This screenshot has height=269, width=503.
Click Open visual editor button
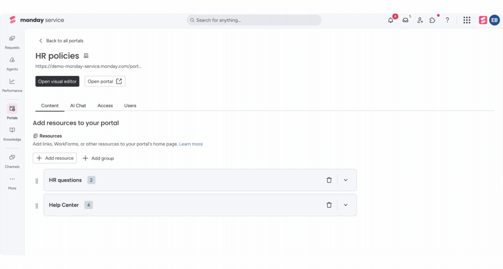coord(57,81)
